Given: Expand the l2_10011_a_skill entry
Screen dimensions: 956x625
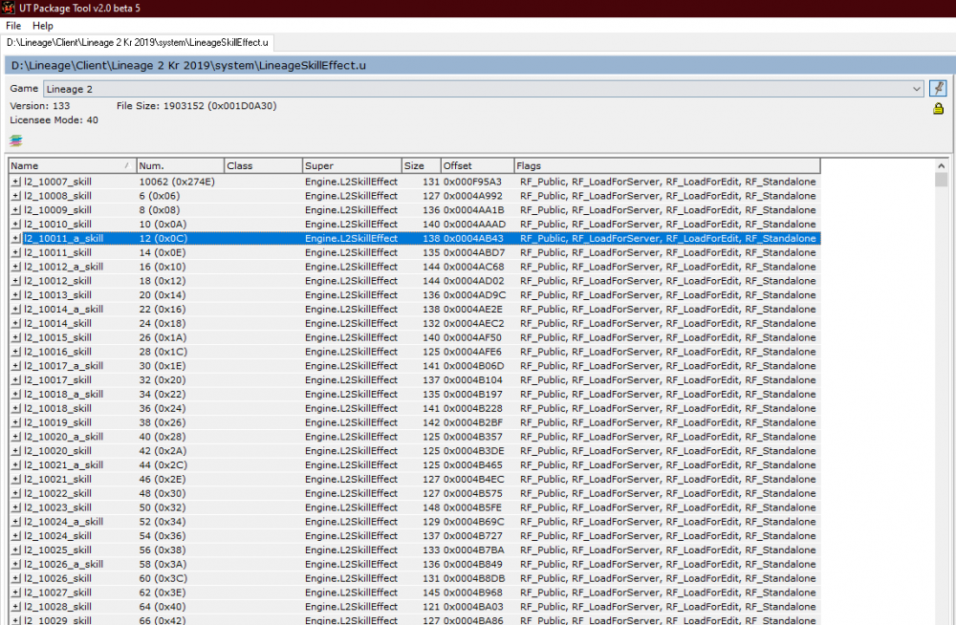Looking at the screenshot, I should point(16,238).
